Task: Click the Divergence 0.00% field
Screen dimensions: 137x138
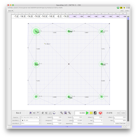Action: (57, 120)
